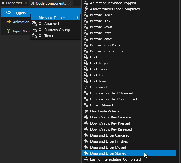Click the Triggers section icon
The height and width of the screenshot is (163, 181).
pos(8,12)
